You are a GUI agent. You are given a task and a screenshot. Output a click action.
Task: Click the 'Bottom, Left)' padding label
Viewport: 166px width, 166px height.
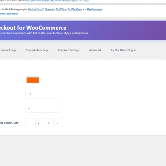pyautogui.click(x=9, y=123)
